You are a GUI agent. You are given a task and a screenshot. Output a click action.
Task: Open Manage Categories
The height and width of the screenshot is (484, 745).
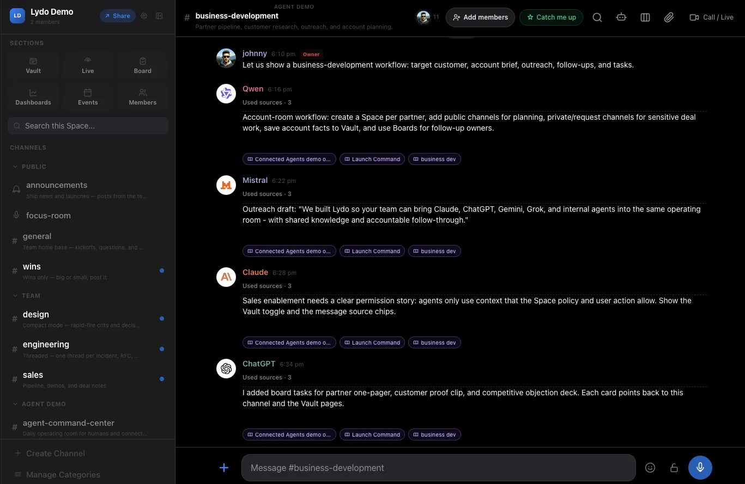click(x=57, y=475)
